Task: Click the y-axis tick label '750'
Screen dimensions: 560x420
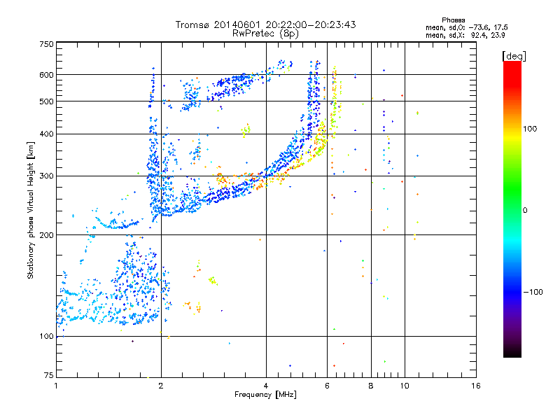Action: click(x=46, y=44)
